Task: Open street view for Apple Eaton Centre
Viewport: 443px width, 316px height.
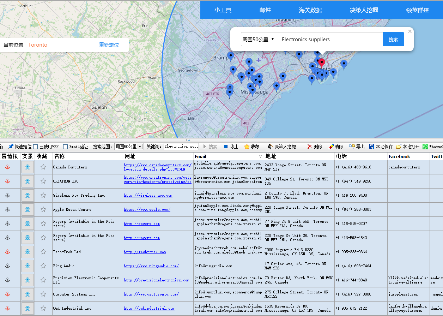Action: [x=28, y=209]
